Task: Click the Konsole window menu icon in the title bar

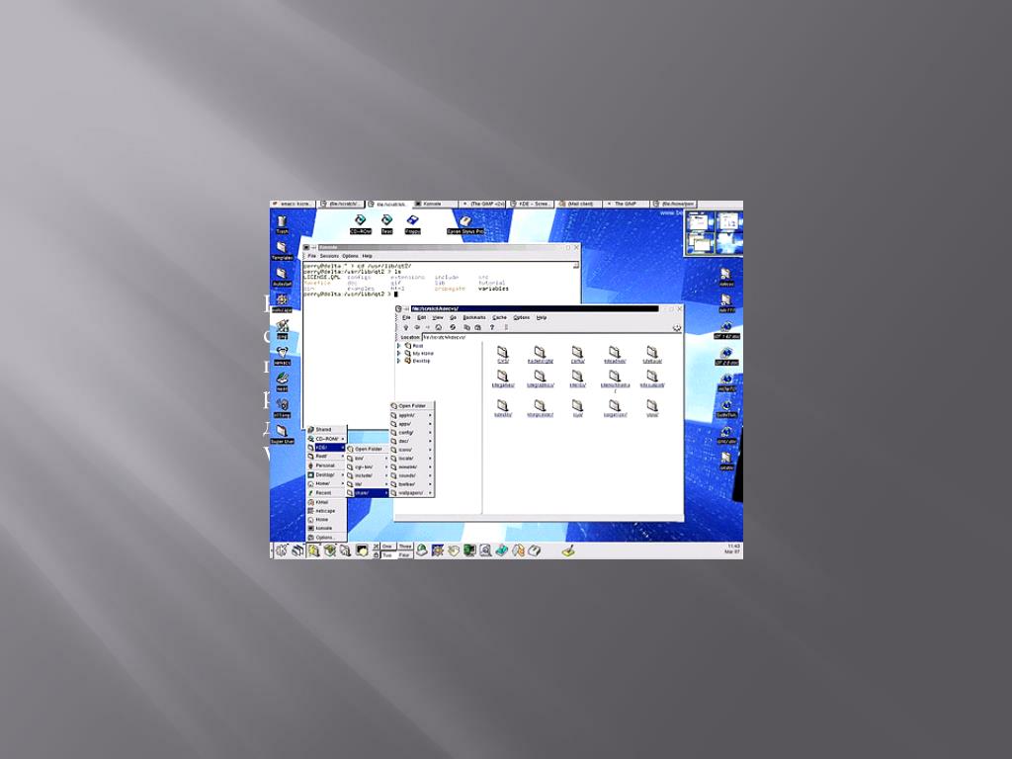Action: click(306, 247)
